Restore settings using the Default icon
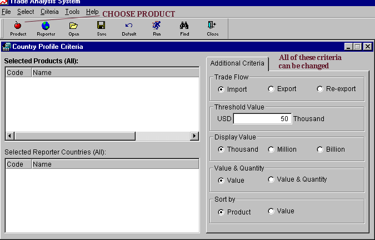The width and height of the screenshot is (375, 240). (129, 26)
